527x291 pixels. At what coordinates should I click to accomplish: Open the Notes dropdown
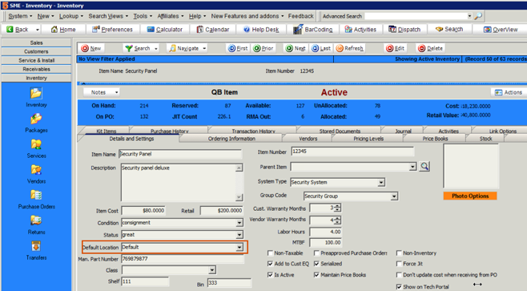pyautogui.click(x=101, y=92)
